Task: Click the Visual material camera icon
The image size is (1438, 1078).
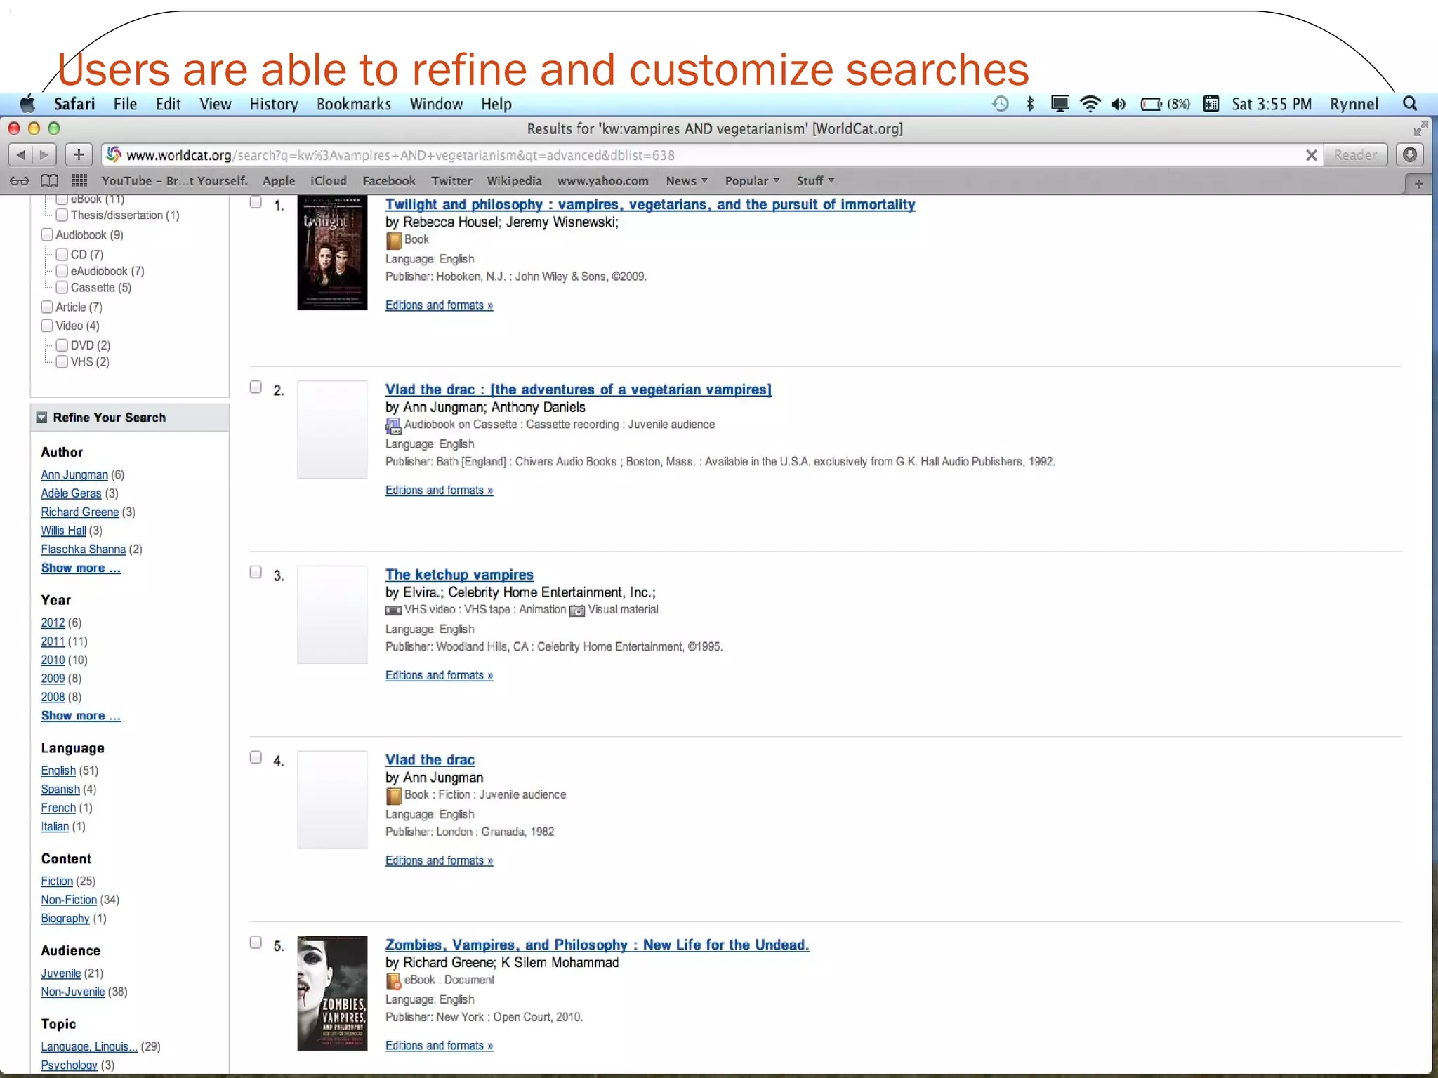Action: [577, 611]
